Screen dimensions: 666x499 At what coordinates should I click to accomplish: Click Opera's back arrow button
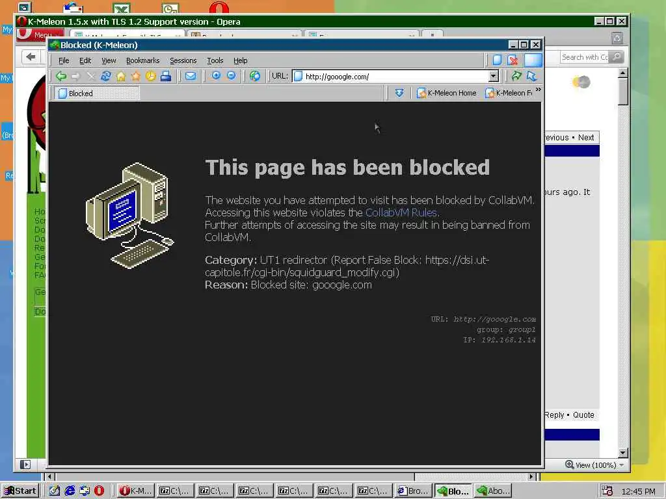(31, 57)
